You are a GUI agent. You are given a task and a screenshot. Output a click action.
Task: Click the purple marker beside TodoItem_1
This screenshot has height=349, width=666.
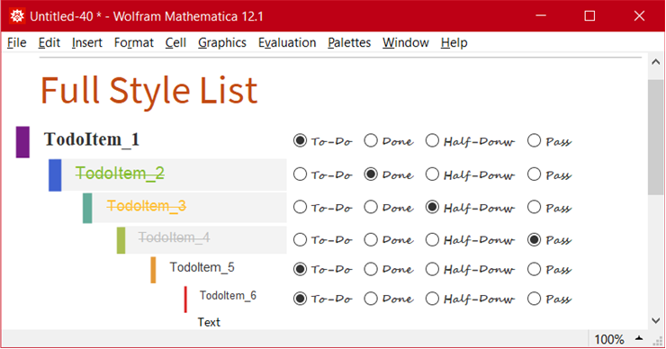coord(22,142)
